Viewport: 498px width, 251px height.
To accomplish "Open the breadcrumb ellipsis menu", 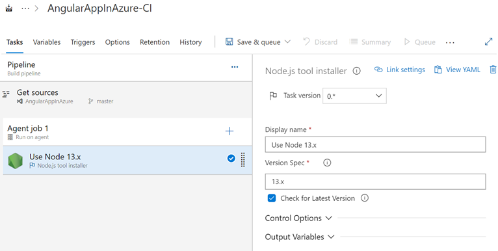I will coord(25,8).
